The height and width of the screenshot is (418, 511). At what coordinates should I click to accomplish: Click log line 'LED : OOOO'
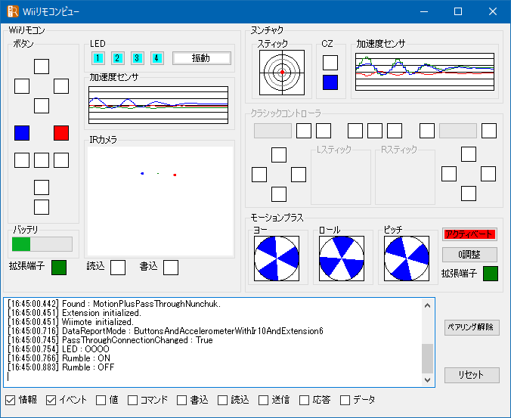[x=58, y=349]
